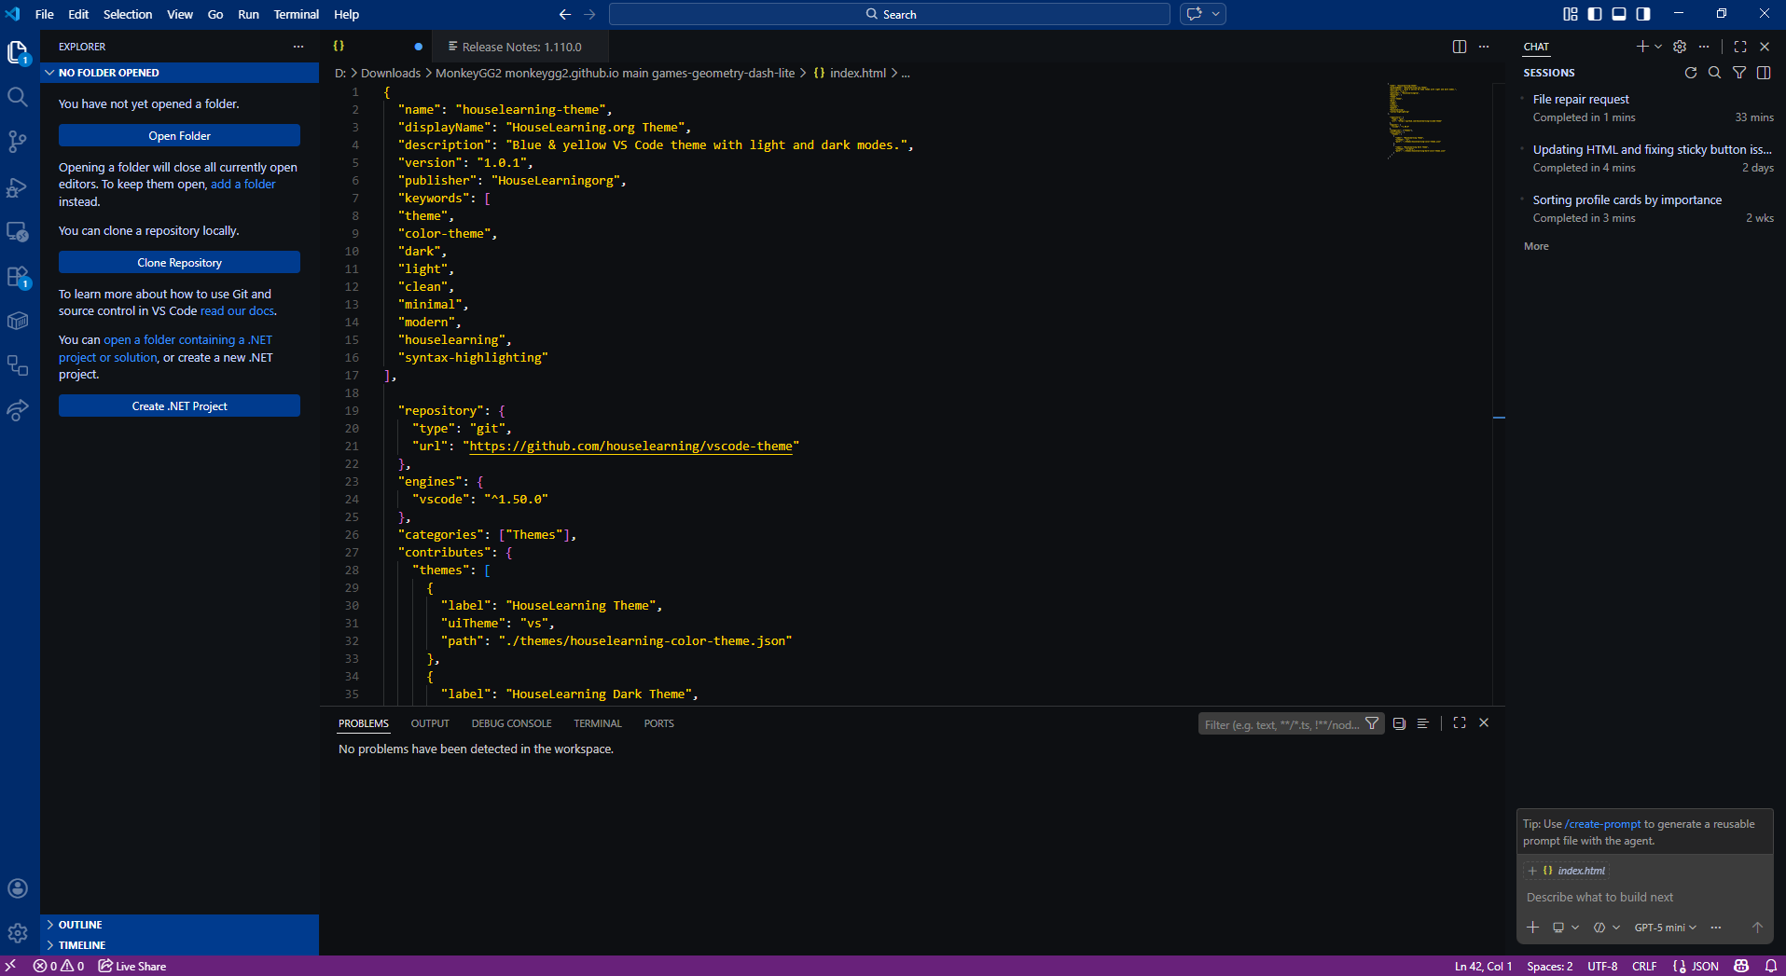The image size is (1786, 976).
Task: Open the Accounts menu icon
Action: click(18, 888)
